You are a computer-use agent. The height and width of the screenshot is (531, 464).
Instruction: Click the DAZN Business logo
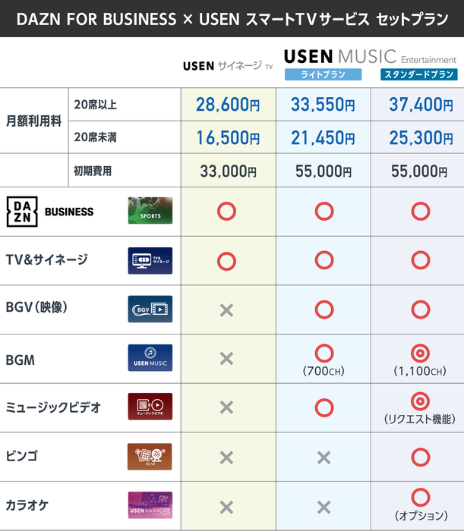coord(50,211)
